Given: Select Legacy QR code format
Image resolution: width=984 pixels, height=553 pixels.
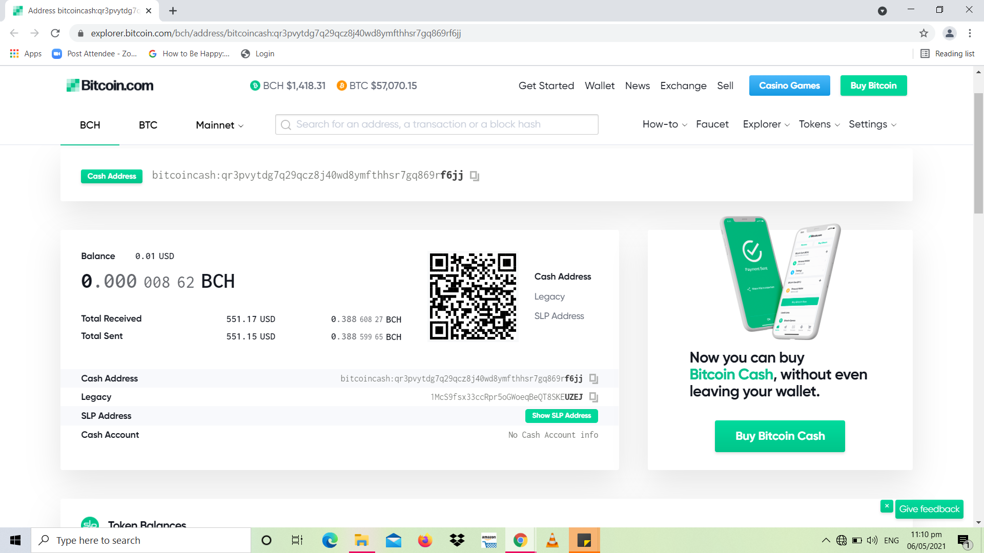Looking at the screenshot, I should pos(549,296).
